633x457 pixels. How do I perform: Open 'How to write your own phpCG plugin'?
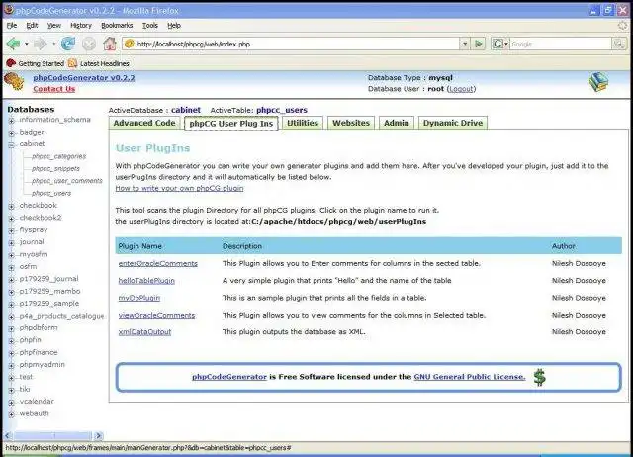179,188
